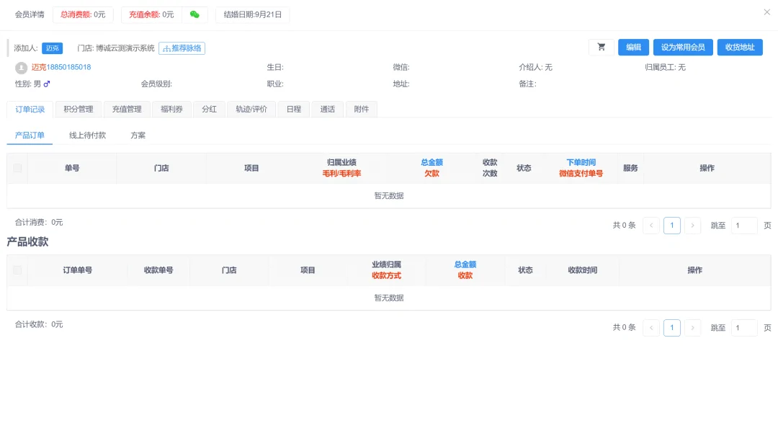This screenshot has width=778, height=436.
Task: Click the member avatar icon
Action: (x=21, y=68)
